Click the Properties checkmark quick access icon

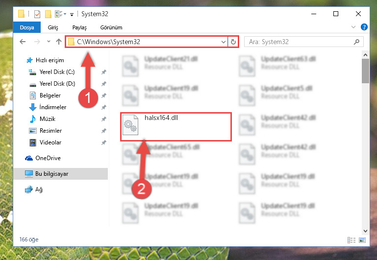(37, 14)
